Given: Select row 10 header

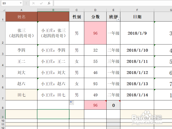Looking at the screenshot, I should 3,121.
